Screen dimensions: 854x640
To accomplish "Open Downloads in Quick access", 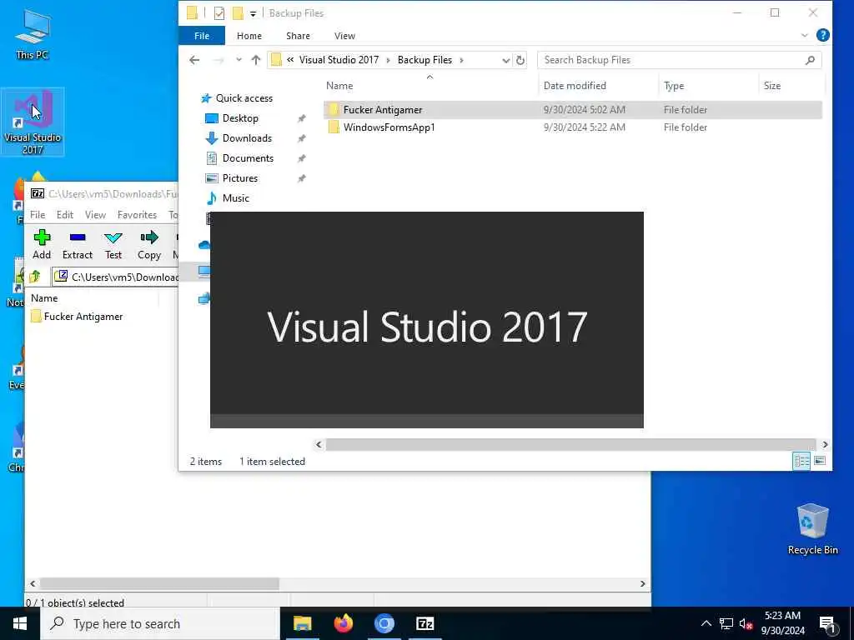I will (247, 138).
